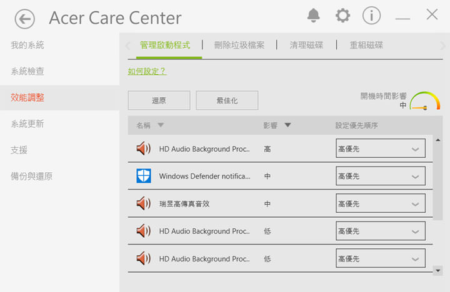The width and height of the screenshot is (450, 292).
Task: Click the boot time impact gauge
Action: tap(425, 102)
